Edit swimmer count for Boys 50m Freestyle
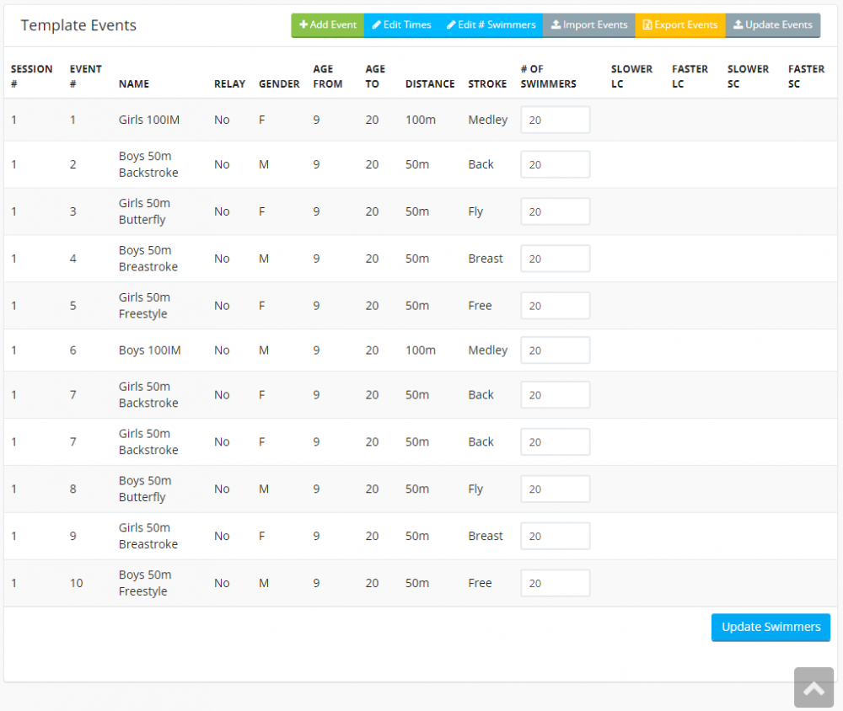 click(x=555, y=583)
